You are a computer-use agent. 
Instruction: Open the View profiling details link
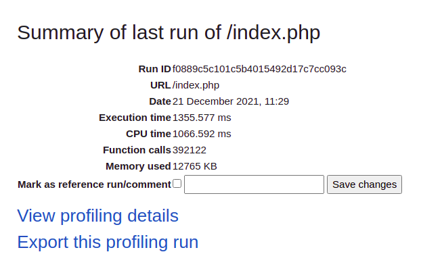coord(98,216)
